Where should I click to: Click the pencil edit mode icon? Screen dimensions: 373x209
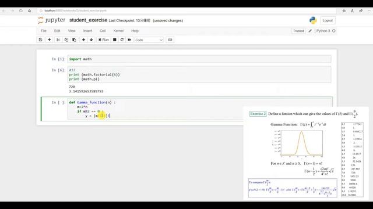(310, 31)
